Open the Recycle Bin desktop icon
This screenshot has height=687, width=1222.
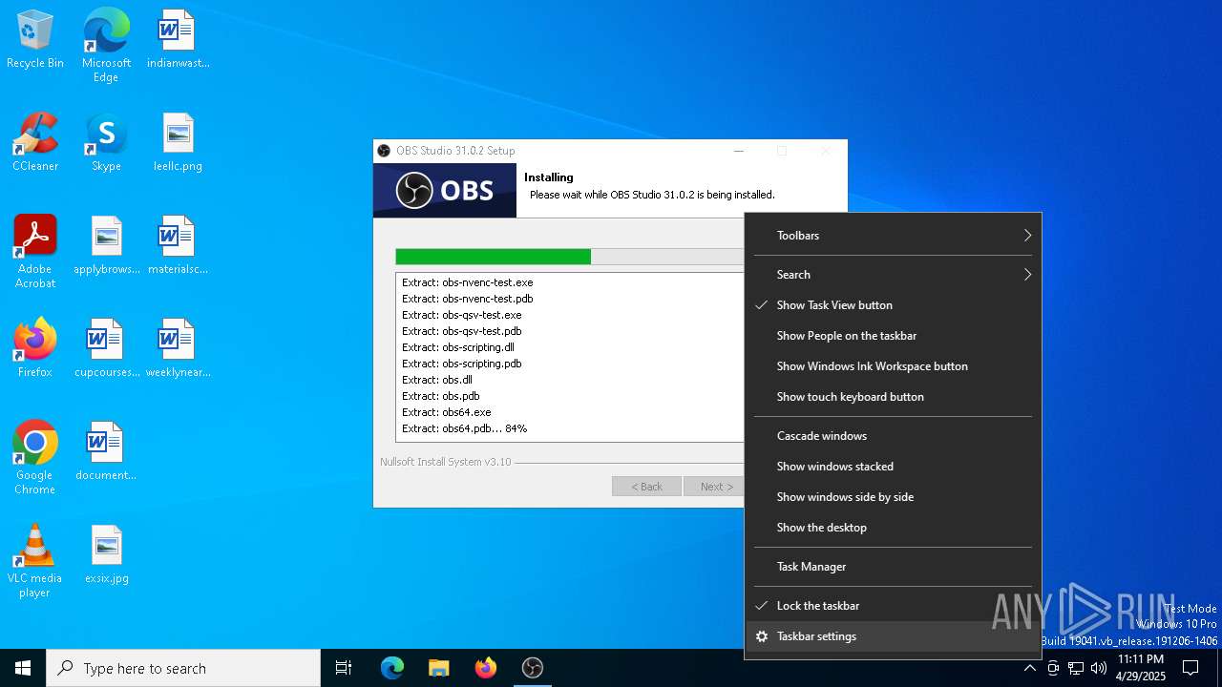coord(35,40)
